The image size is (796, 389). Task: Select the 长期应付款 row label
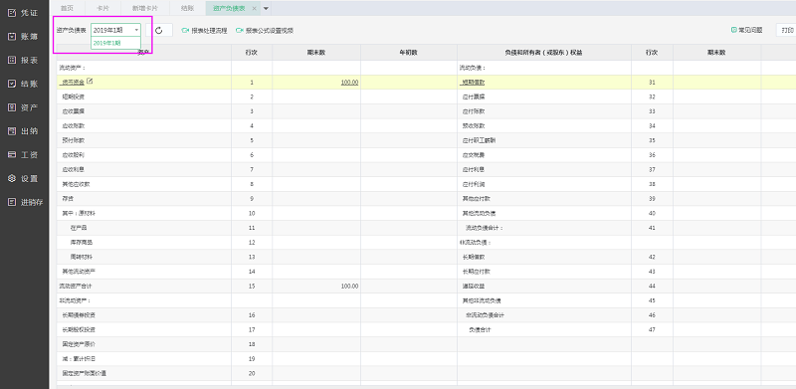coord(477,272)
